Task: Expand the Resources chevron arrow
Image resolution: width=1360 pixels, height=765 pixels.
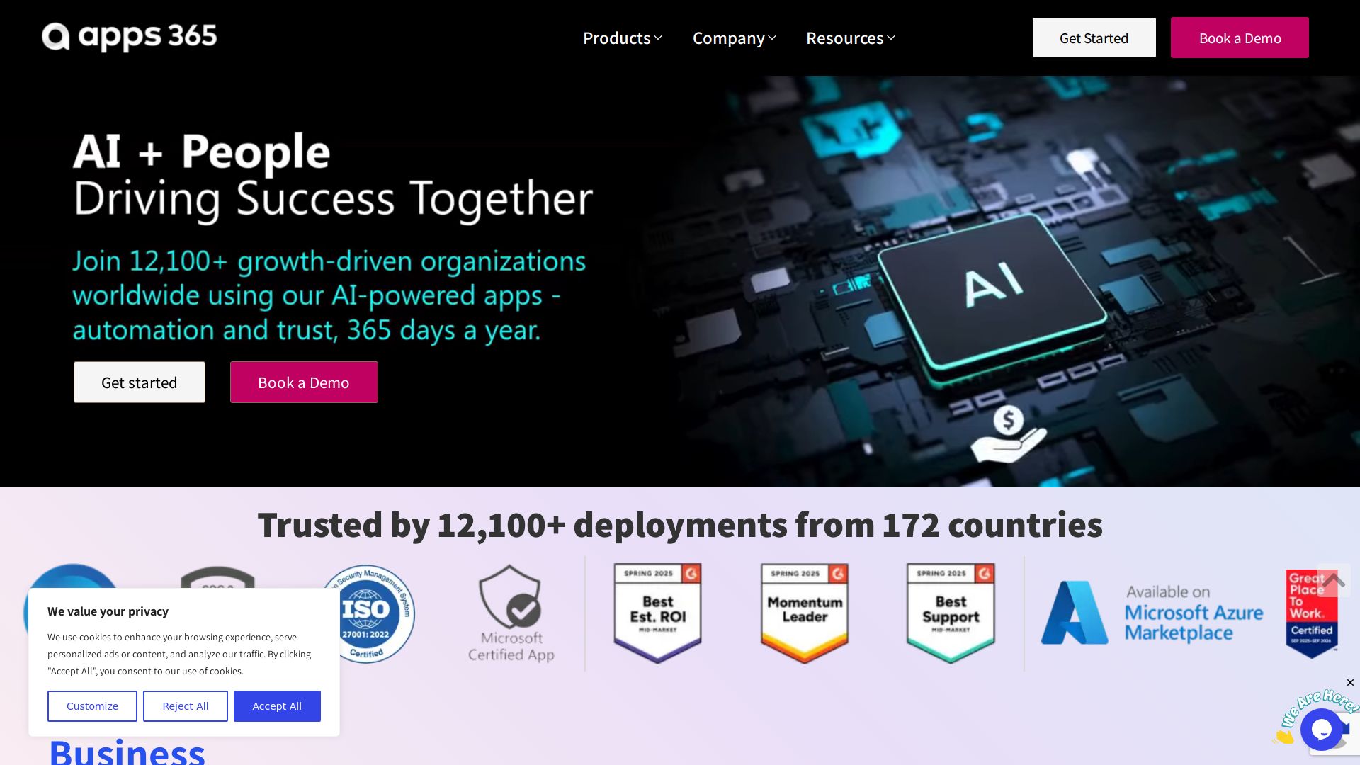Action: (x=891, y=38)
